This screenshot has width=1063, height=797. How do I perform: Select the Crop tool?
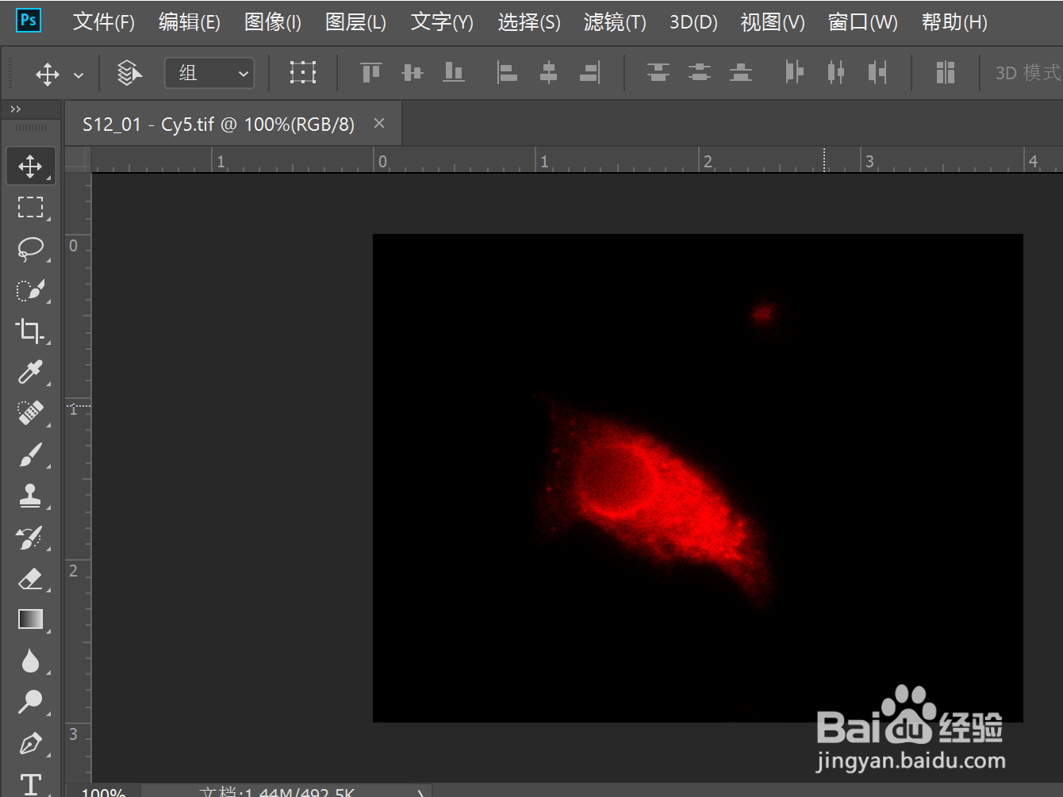pyautogui.click(x=30, y=331)
